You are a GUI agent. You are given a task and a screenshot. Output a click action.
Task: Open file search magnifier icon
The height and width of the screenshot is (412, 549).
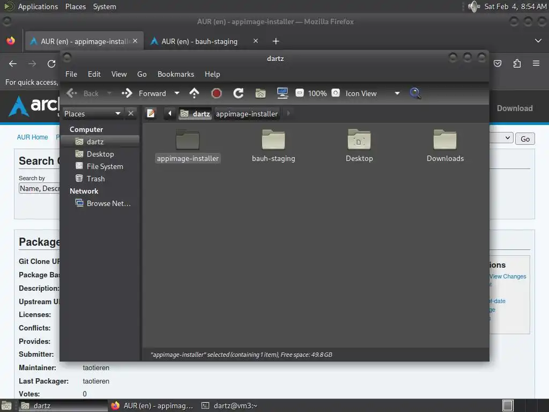(416, 93)
